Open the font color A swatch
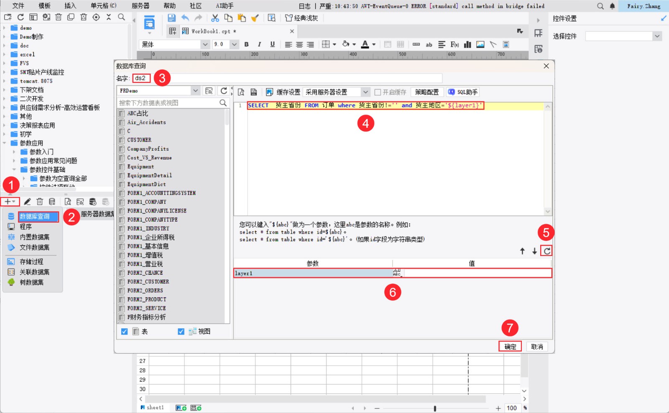This screenshot has height=413, width=669. coord(365,44)
